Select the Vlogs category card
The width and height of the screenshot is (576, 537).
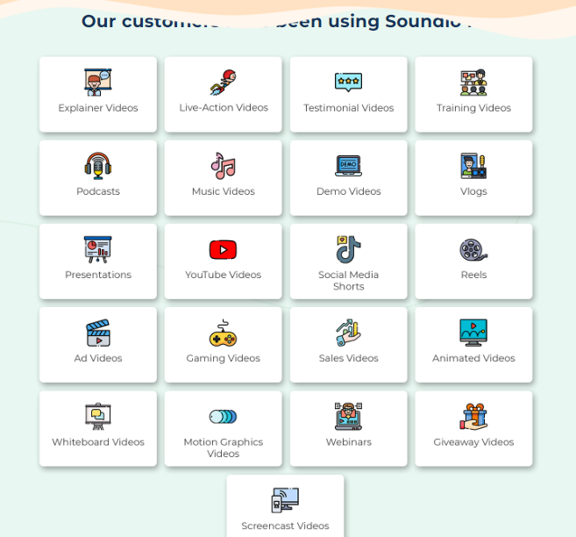click(473, 178)
